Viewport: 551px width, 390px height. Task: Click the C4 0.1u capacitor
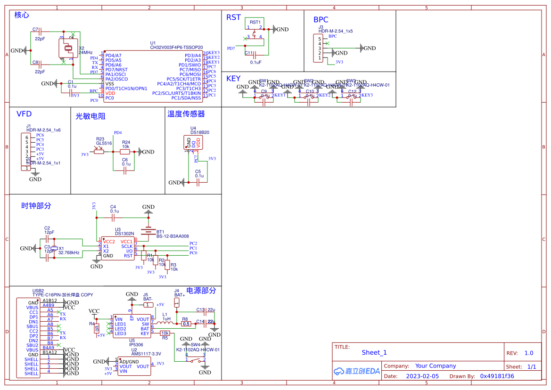click(x=114, y=218)
